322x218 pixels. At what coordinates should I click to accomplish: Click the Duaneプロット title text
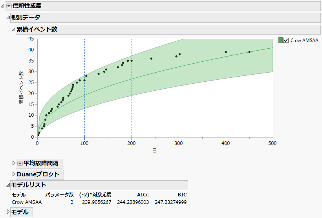pos(38,174)
